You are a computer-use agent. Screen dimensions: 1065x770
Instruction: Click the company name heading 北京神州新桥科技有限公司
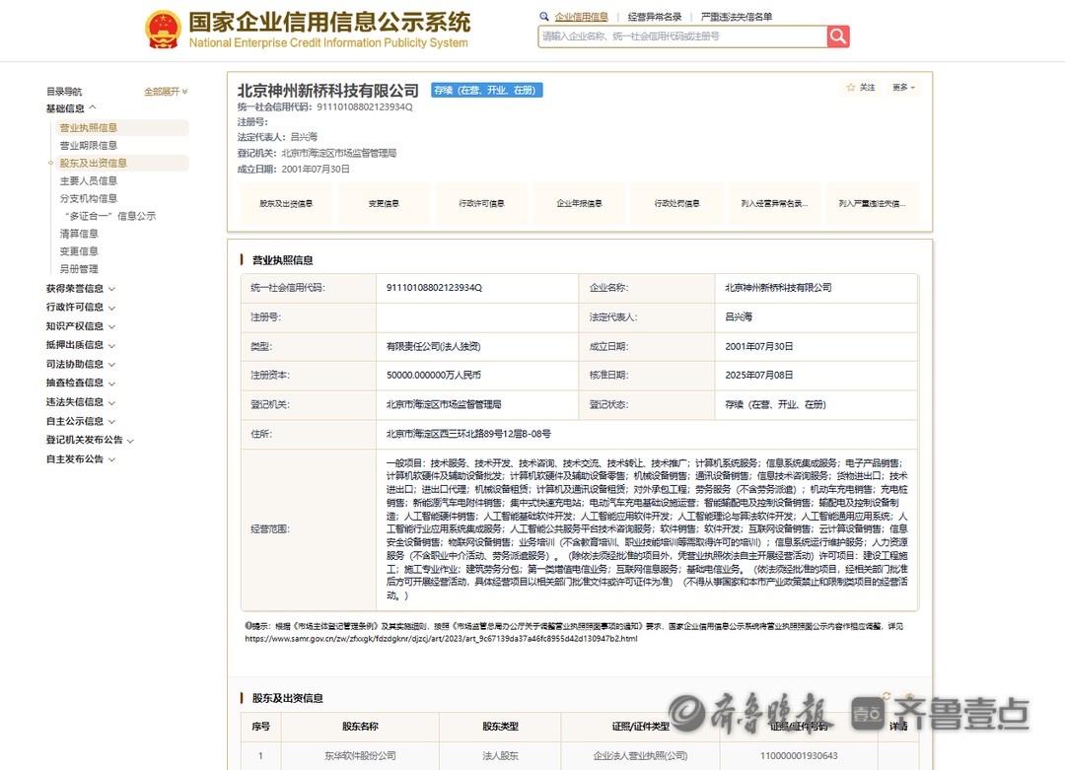point(328,91)
